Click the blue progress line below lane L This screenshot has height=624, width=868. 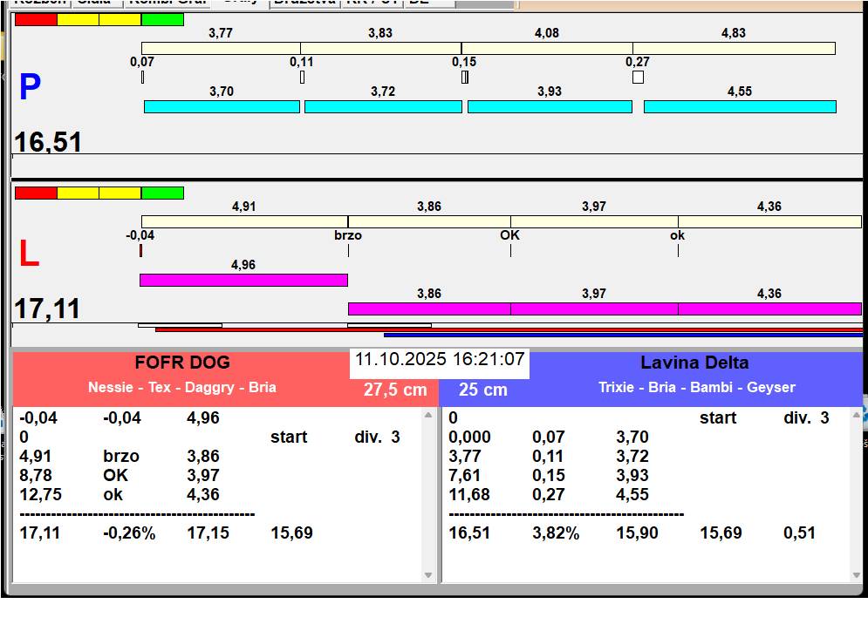tap(623, 335)
